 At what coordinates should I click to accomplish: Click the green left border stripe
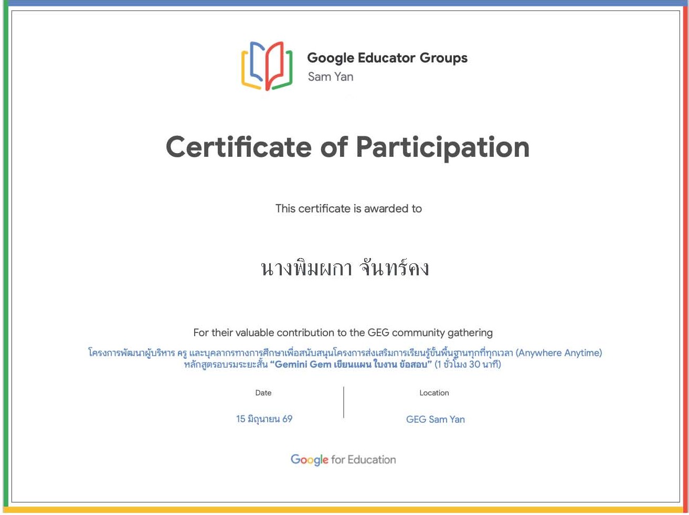[6, 257]
